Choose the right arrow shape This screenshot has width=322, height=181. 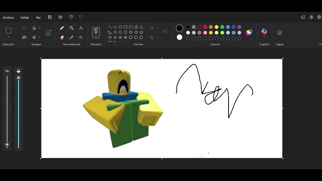(131, 32)
